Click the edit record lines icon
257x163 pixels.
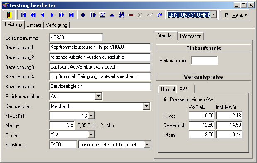point(102,15)
